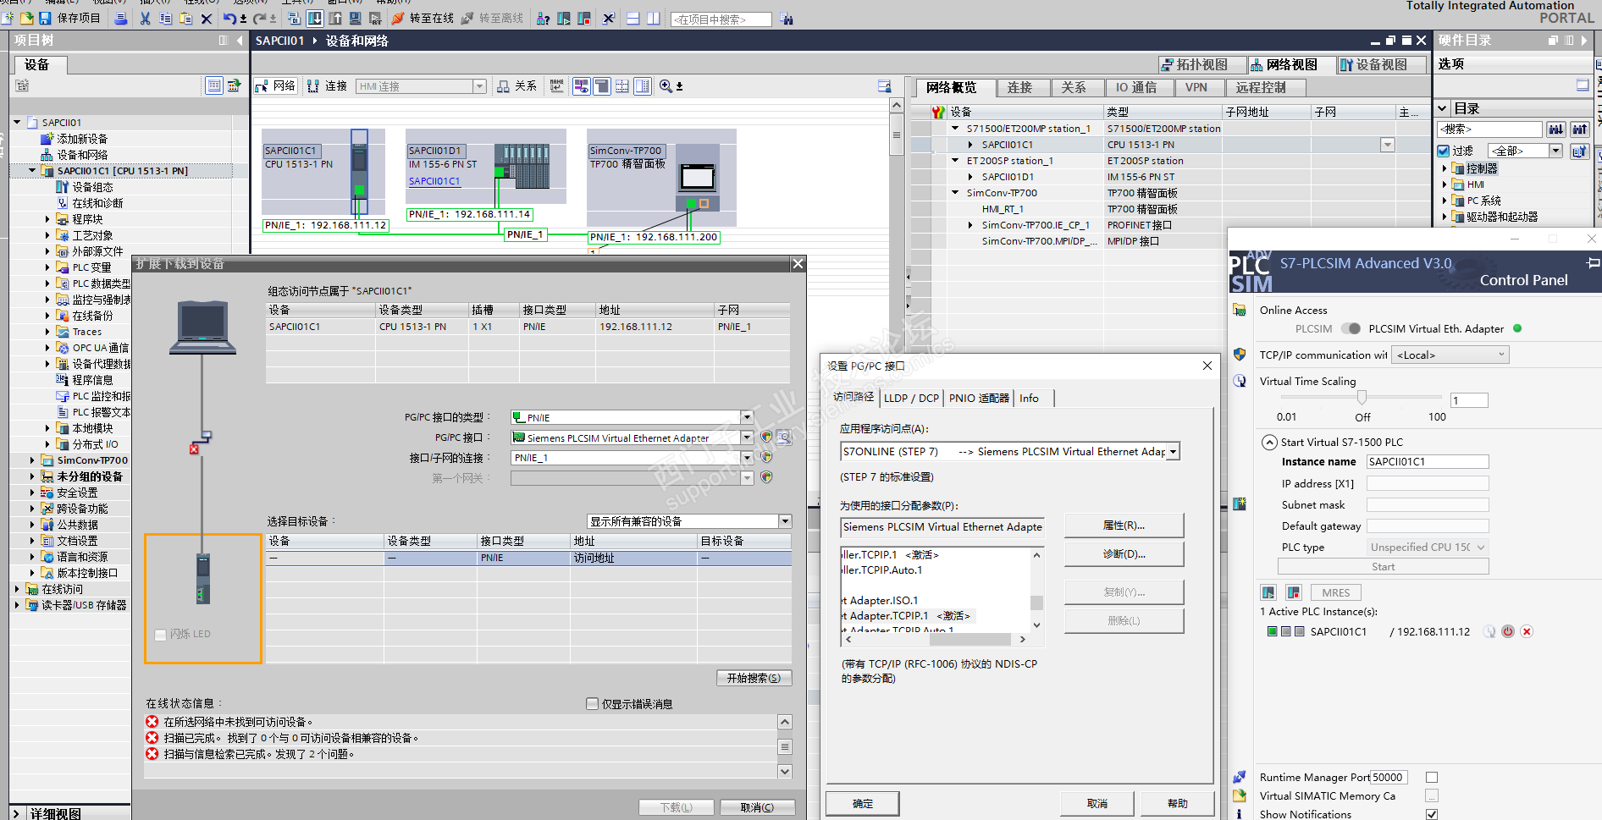Enable the flash LED checkbox

(x=161, y=634)
